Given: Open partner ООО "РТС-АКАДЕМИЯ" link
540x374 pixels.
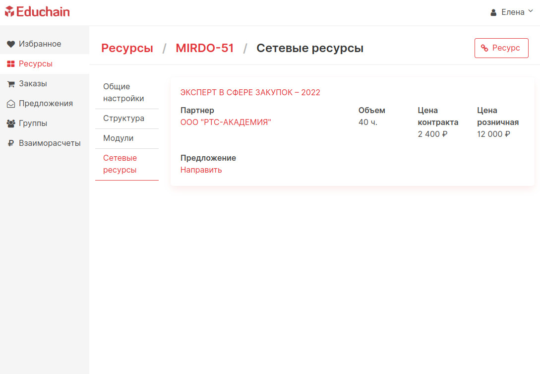Looking at the screenshot, I should 226,122.
